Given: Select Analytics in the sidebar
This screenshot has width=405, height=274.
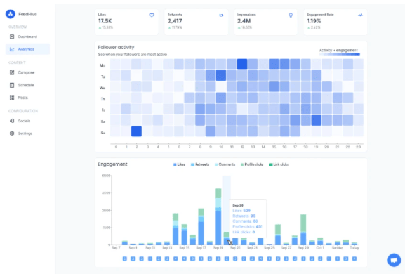Looking at the screenshot, I should coord(25,49).
